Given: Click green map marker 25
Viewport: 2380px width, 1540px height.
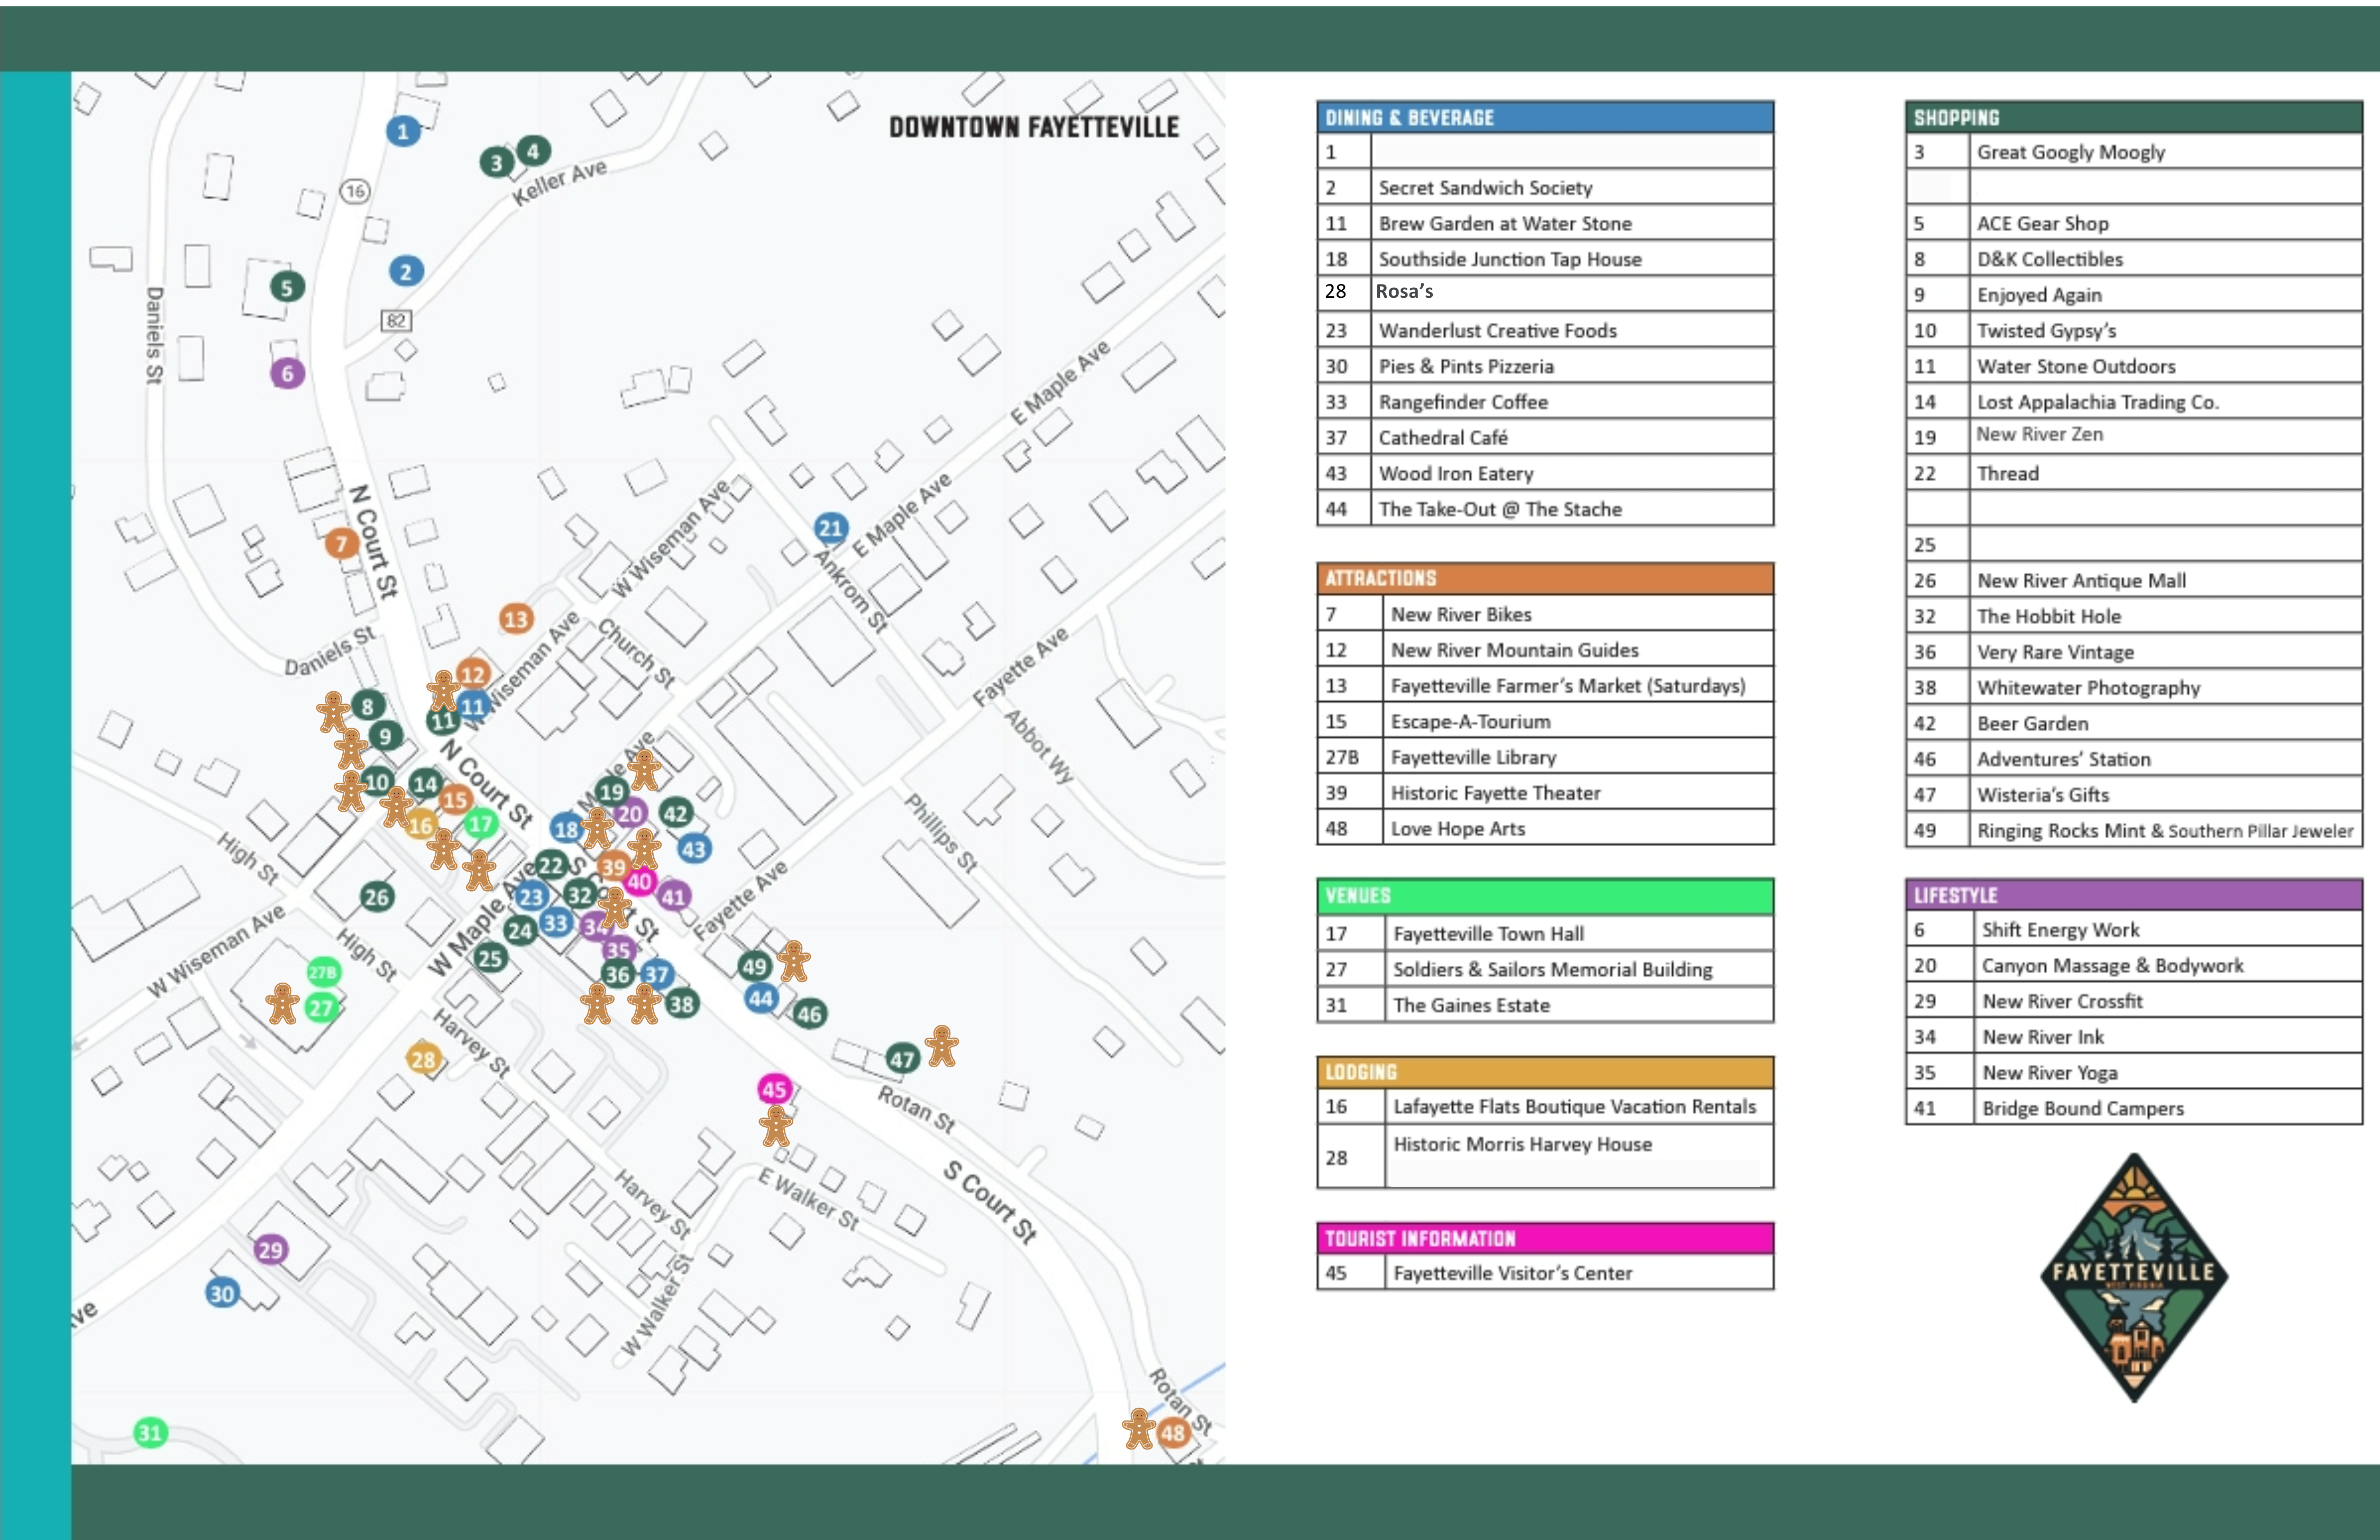Looking at the screenshot, I should click(x=489, y=958).
